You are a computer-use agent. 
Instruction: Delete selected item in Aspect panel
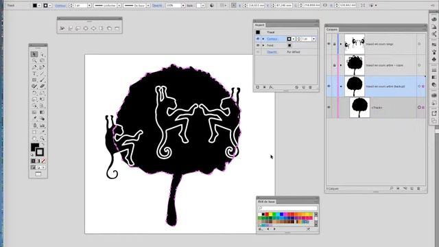click(310, 87)
